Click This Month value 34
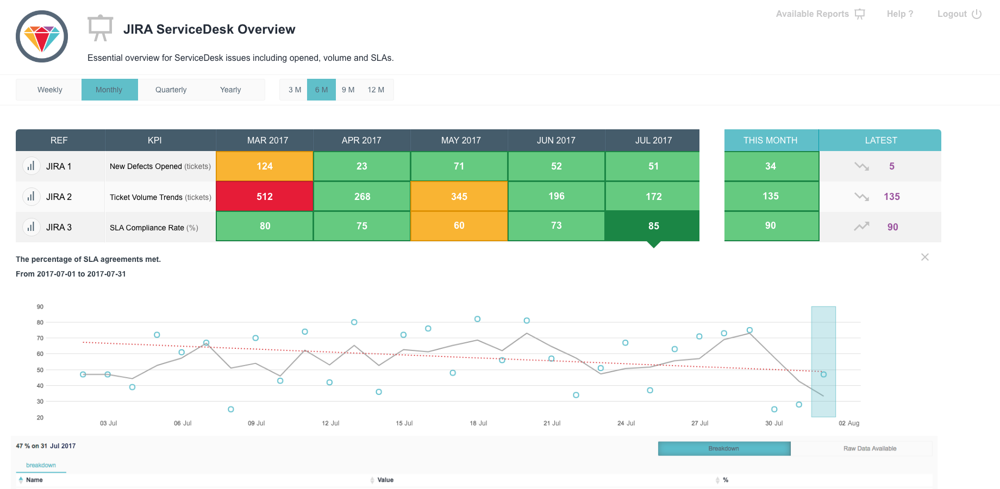The height and width of the screenshot is (489, 1000). click(771, 166)
